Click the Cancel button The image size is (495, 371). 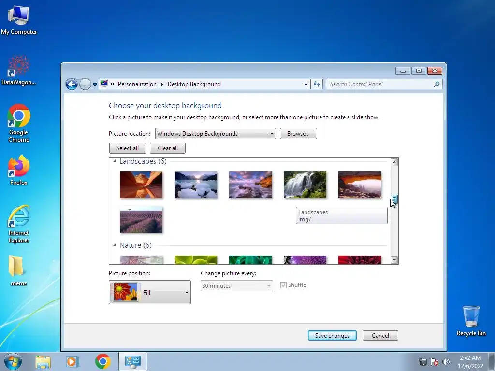click(380, 336)
